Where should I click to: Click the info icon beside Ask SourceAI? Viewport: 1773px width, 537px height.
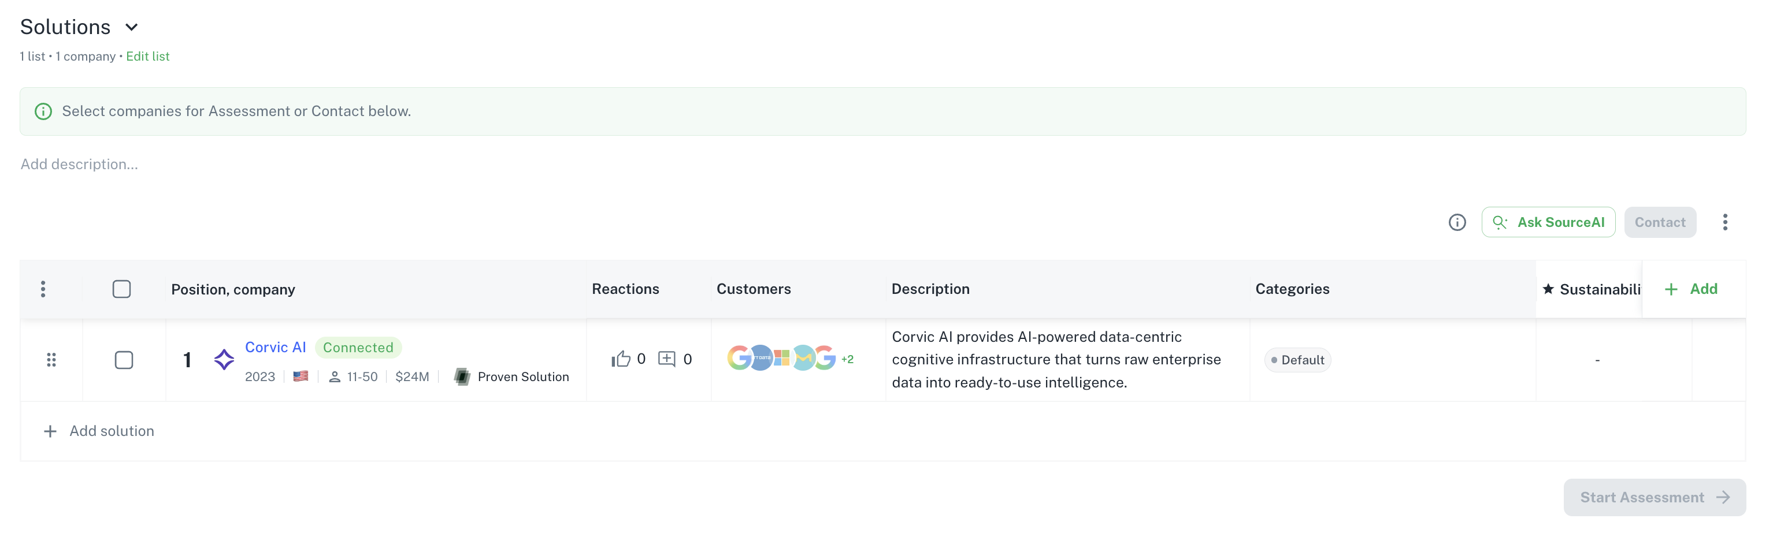1456,223
